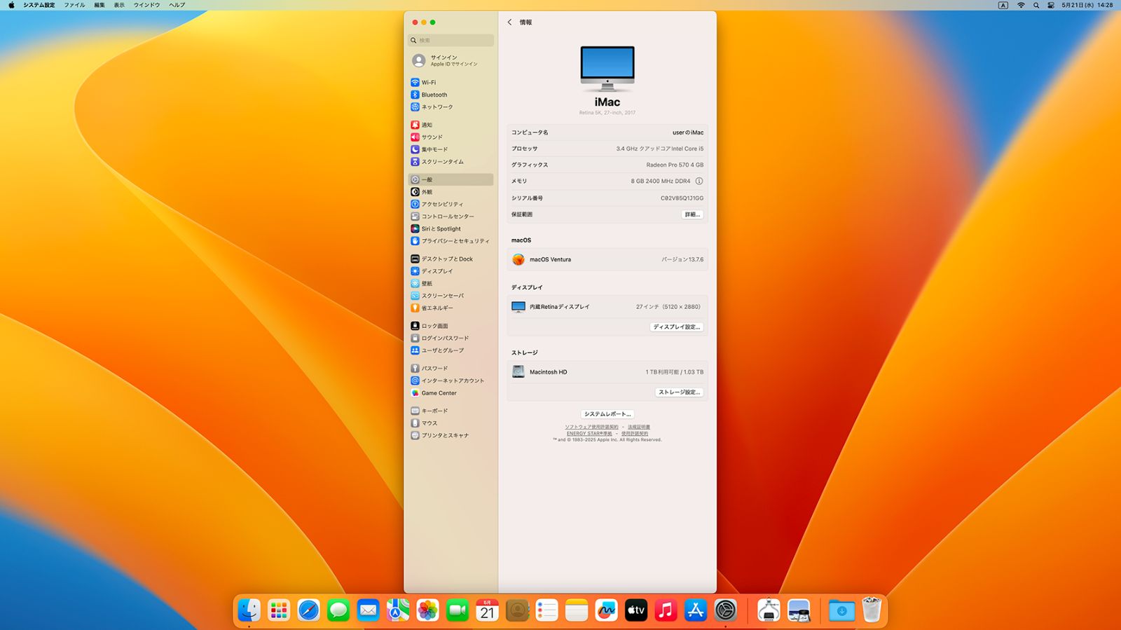Click the memory info icon

click(x=699, y=181)
